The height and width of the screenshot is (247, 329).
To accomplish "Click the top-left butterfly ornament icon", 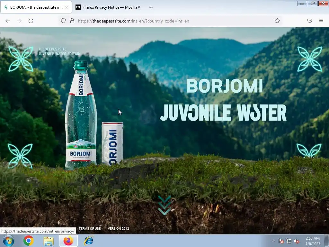I will coord(21,59).
